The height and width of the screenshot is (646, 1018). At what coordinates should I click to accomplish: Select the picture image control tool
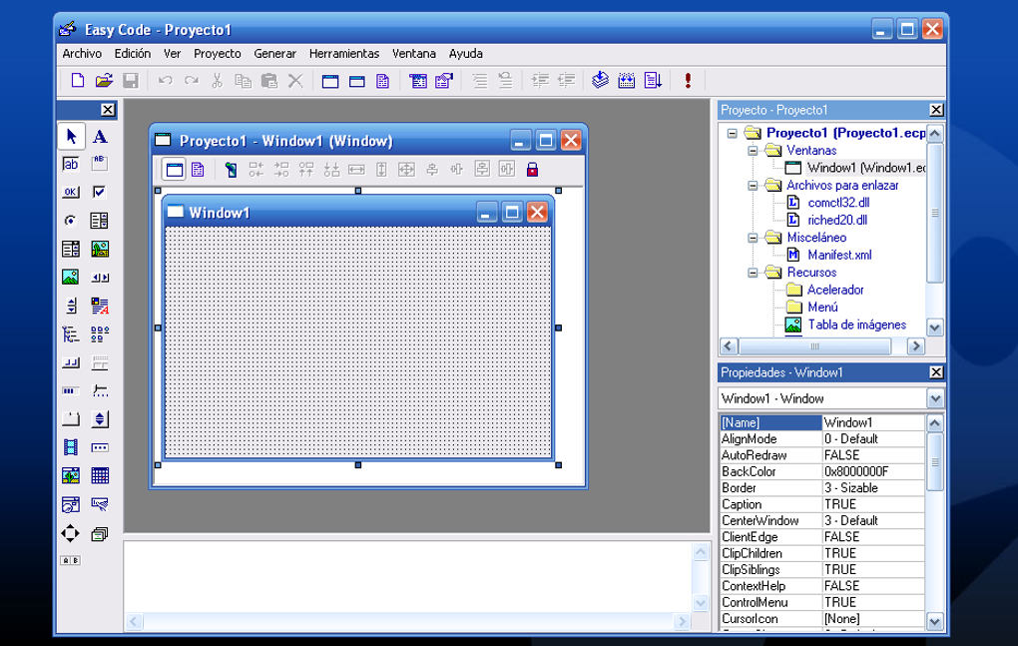71,278
